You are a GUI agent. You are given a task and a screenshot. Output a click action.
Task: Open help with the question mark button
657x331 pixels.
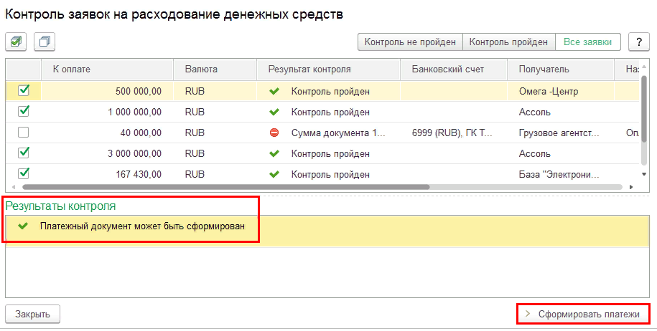pos(638,42)
